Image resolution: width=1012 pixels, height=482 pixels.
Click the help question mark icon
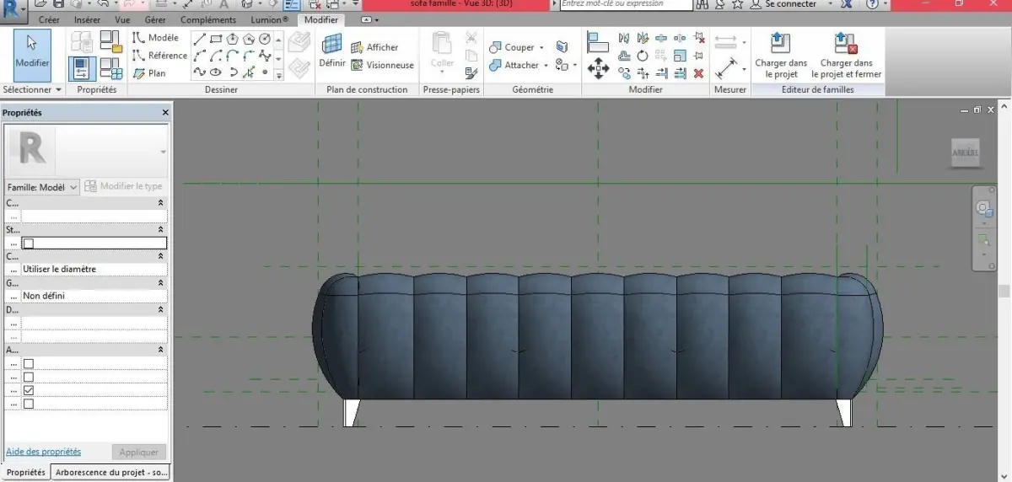[873, 4]
